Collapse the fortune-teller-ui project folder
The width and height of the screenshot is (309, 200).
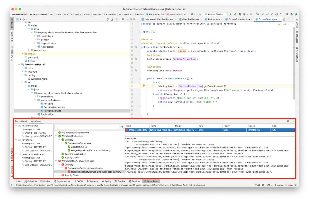tap(19, 65)
